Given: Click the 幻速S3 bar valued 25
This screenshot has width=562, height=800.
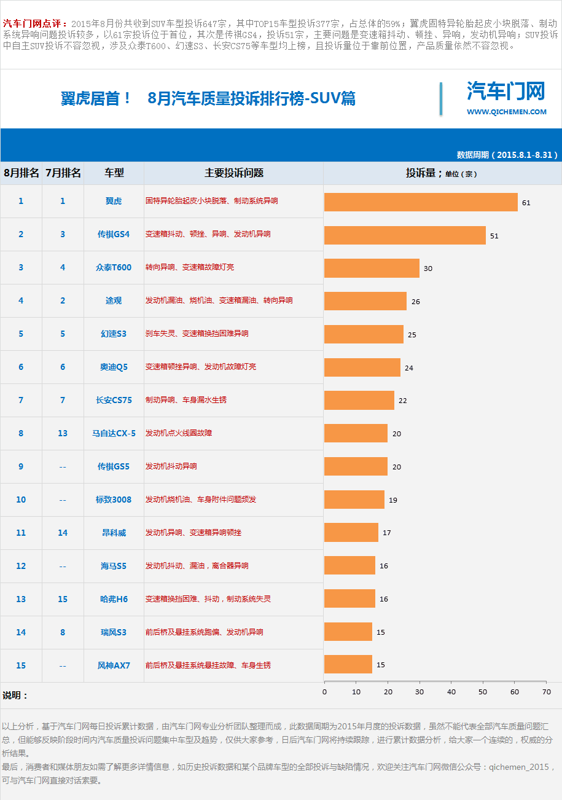Looking at the screenshot, I should (364, 335).
